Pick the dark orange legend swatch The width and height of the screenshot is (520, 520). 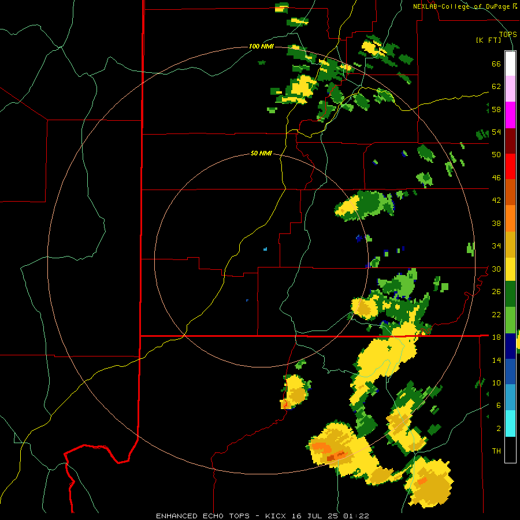[x=510, y=192]
